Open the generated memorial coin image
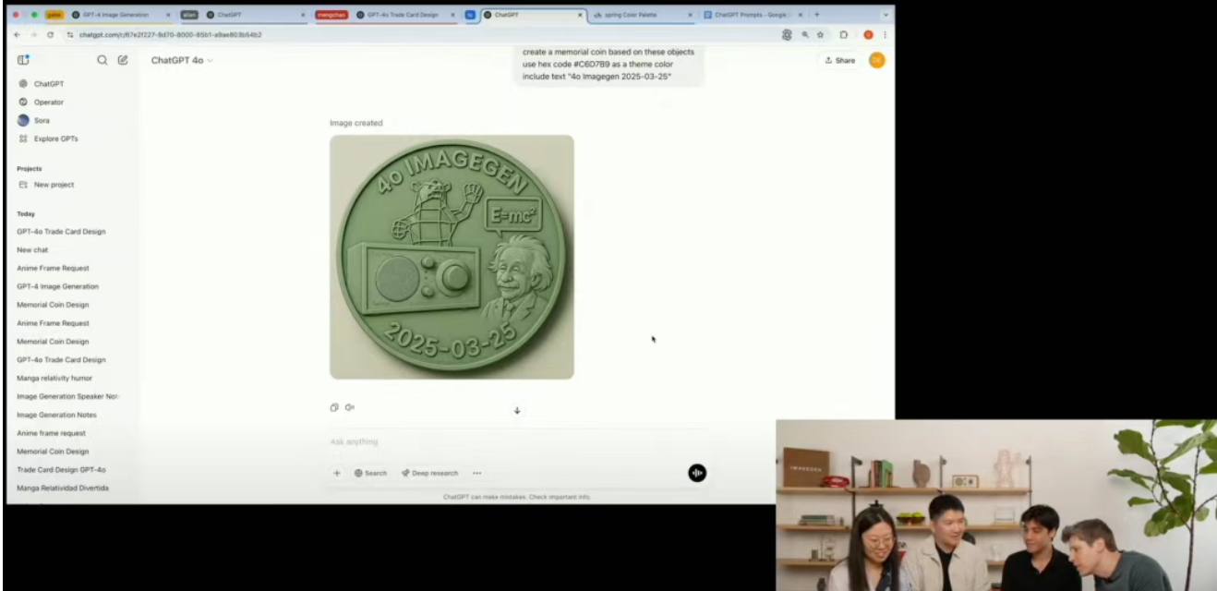The height and width of the screenshot is (591, 1217). pos(452,257)
